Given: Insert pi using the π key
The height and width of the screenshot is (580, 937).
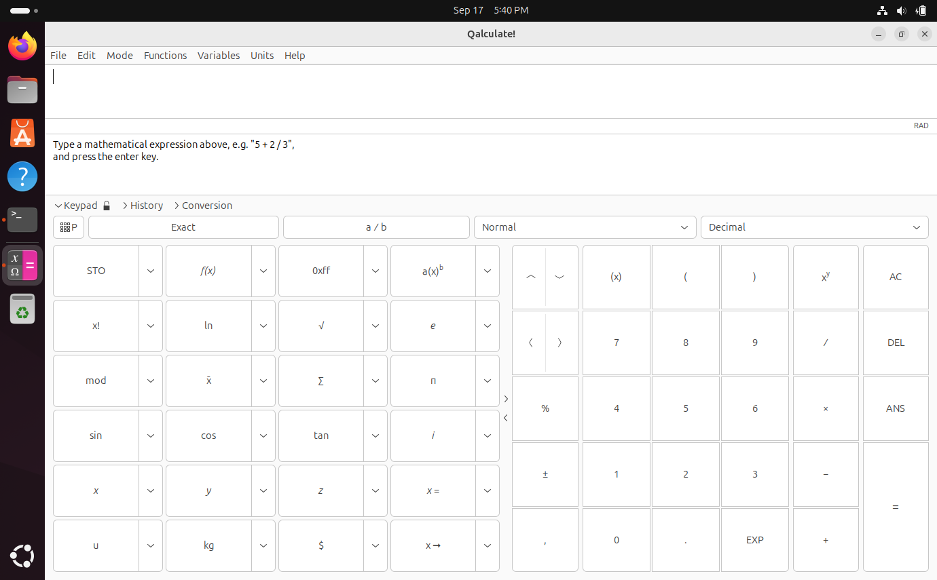Looking at the screenshot, I should [x=433, y=381].
